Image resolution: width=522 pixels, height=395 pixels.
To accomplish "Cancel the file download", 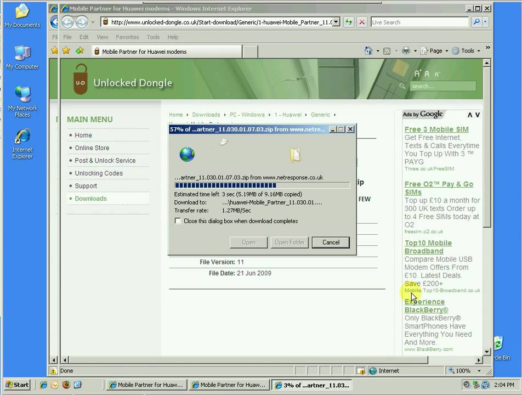I will coord(331,242).
